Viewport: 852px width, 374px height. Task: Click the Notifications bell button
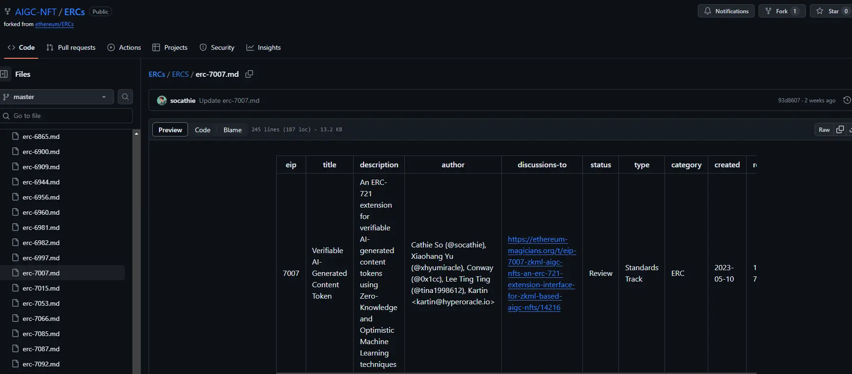pos(726,11)
